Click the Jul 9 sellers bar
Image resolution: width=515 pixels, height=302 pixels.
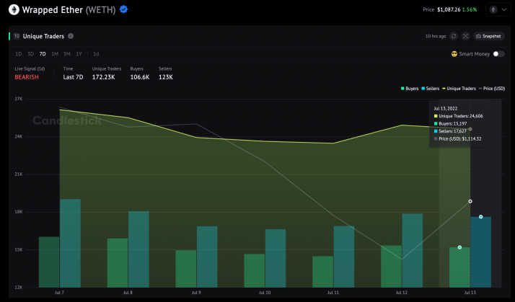coord(207,257)
